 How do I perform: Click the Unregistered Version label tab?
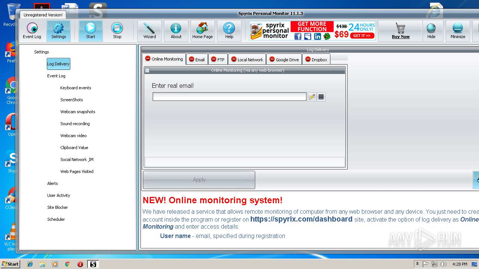click(x=43, y=15)
